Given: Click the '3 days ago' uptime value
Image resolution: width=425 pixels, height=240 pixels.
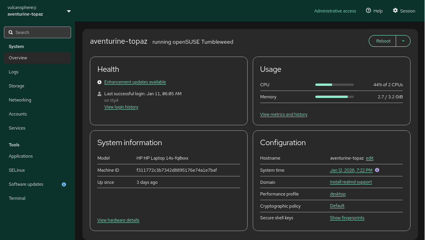Looking at the screenshot, I should 147,182.
